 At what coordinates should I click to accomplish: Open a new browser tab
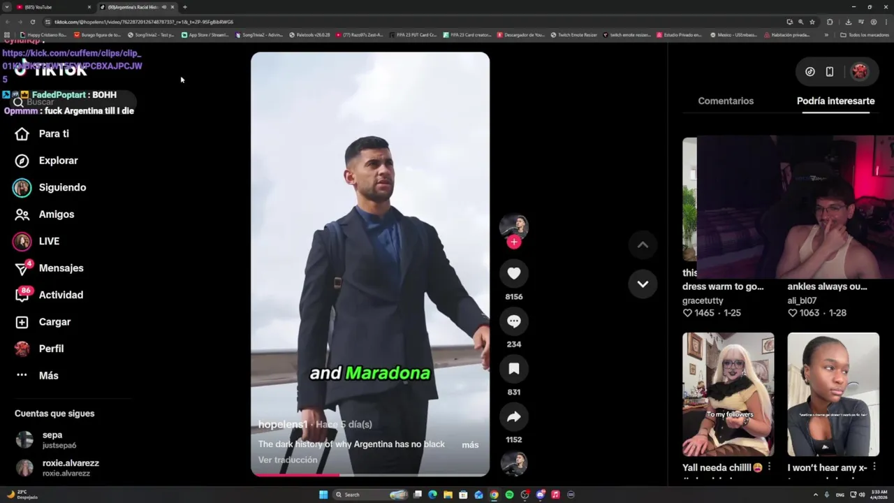tap(185, 7)
